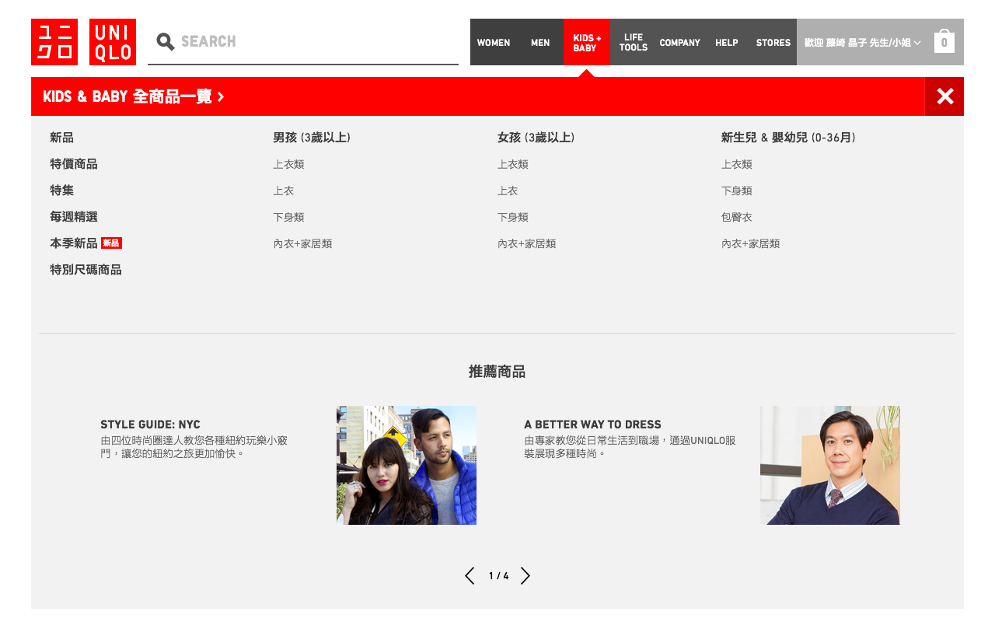This screenshot has width=995, height=622.
Task: Open the Style Guide NYC thumbnail
Action: [406, 465]
